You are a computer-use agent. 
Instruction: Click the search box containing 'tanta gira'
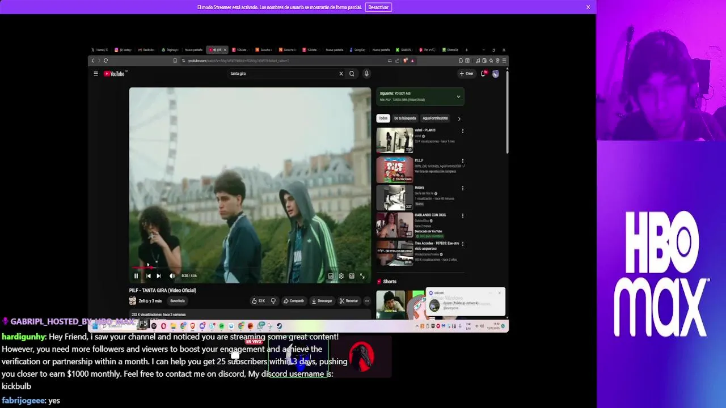tap(281, 74)
